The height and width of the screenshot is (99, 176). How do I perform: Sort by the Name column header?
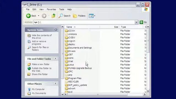pos(82,27)
